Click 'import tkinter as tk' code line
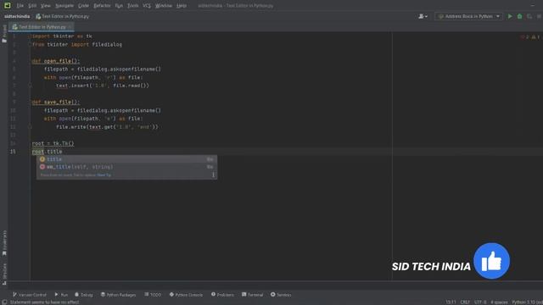 point(62,36)
